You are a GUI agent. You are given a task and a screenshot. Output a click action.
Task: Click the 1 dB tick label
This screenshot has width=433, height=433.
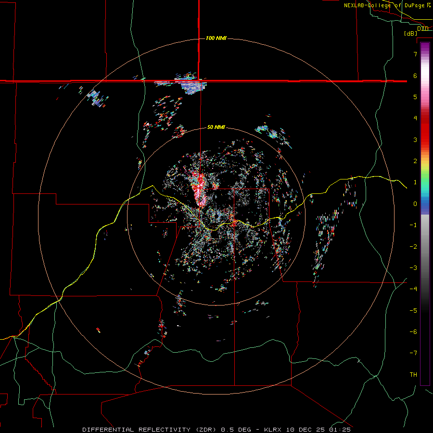pyautogui.click(x=415, y=182)
